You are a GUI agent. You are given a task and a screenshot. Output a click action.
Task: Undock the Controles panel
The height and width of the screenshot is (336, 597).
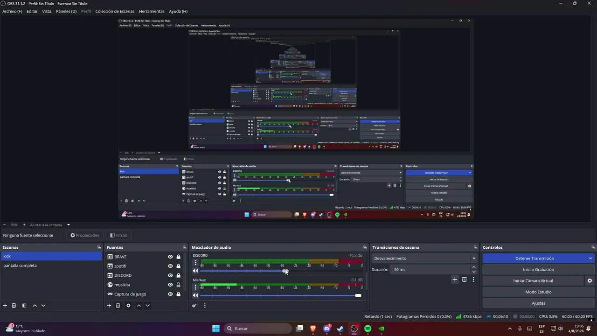(593, 247)
